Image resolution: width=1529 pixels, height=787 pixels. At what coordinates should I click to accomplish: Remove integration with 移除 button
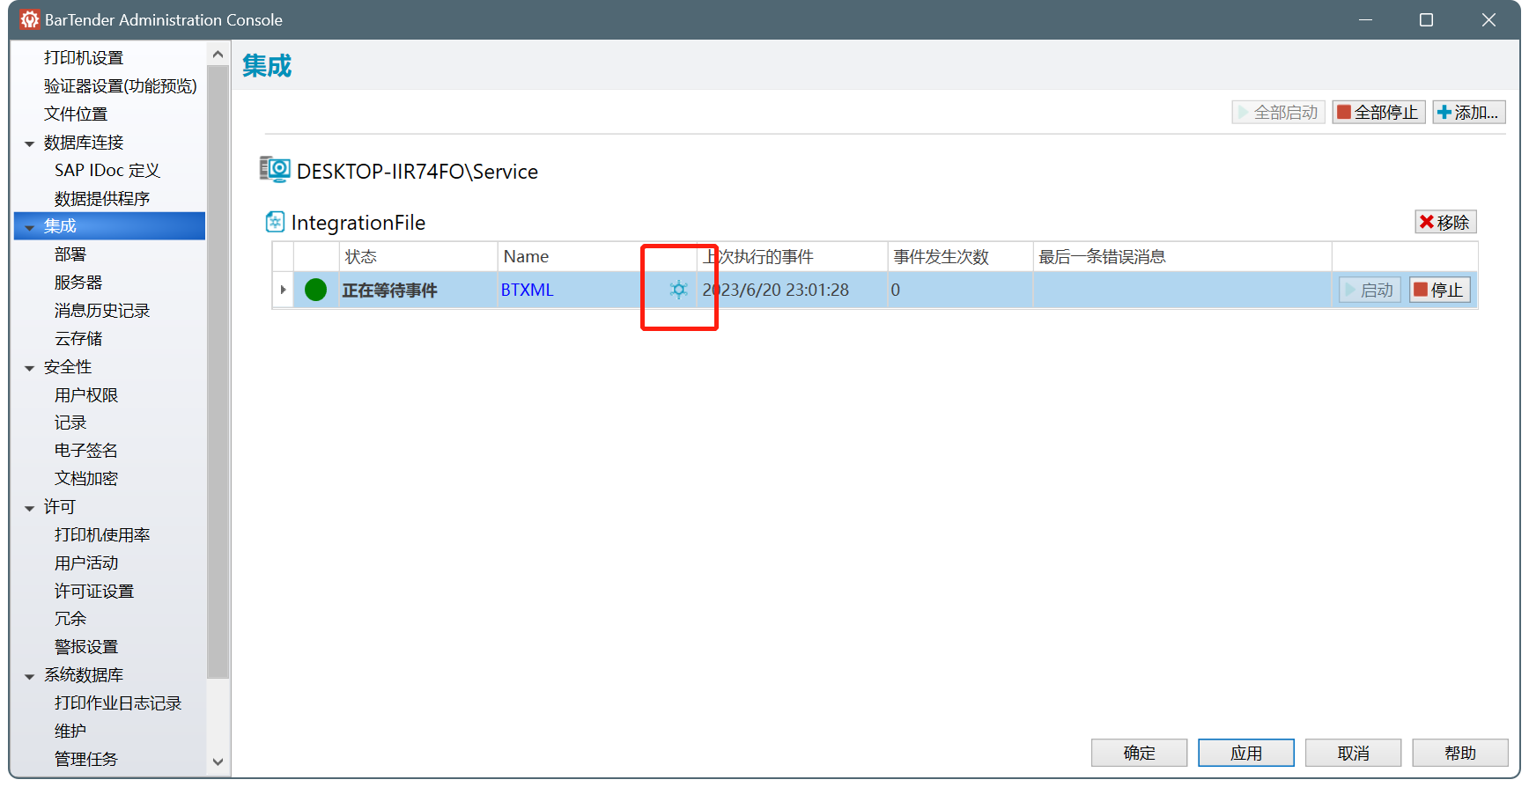click(x=1445, y=222)
